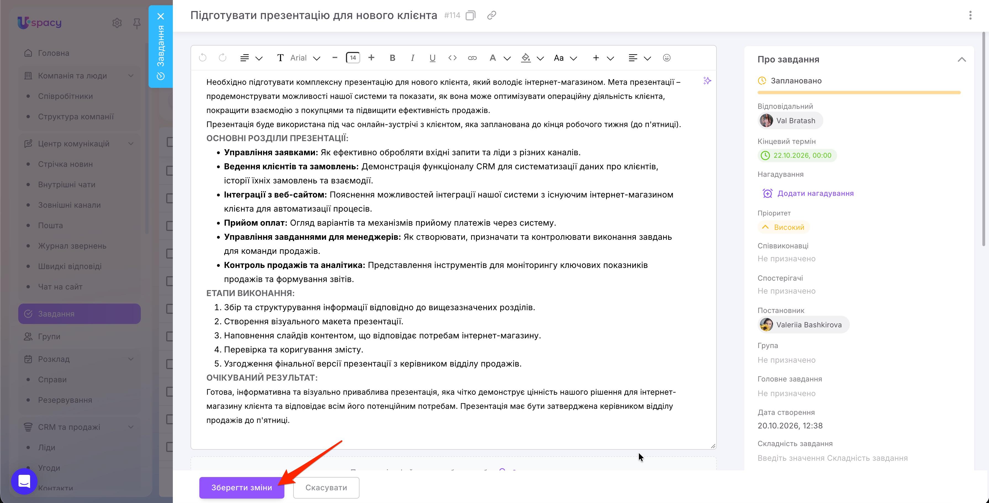Collapse the CRM та продажі section
The image size is (989, 503).
point(131,427)
